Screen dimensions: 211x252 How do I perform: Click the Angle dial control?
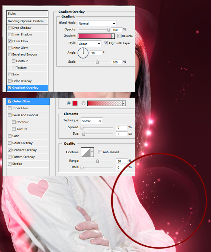[x=83, y=53]
